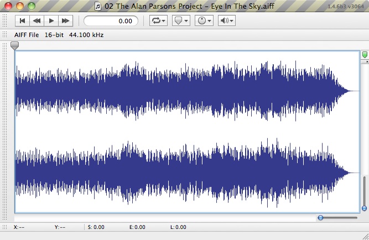Click the S: 0.00 selection start value
The image size is (369, 240).
(96, 227)
